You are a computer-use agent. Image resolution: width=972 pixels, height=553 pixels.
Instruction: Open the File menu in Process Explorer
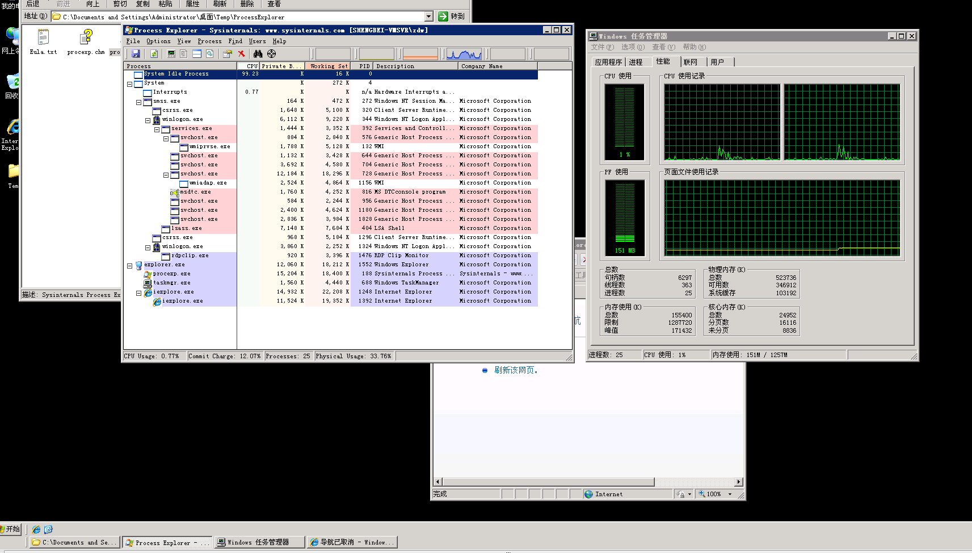[133, 41]
